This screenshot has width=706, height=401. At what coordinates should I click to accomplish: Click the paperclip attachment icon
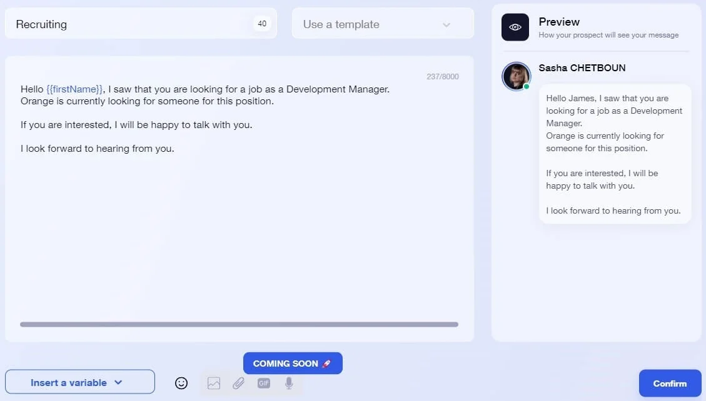coord(239,383)
